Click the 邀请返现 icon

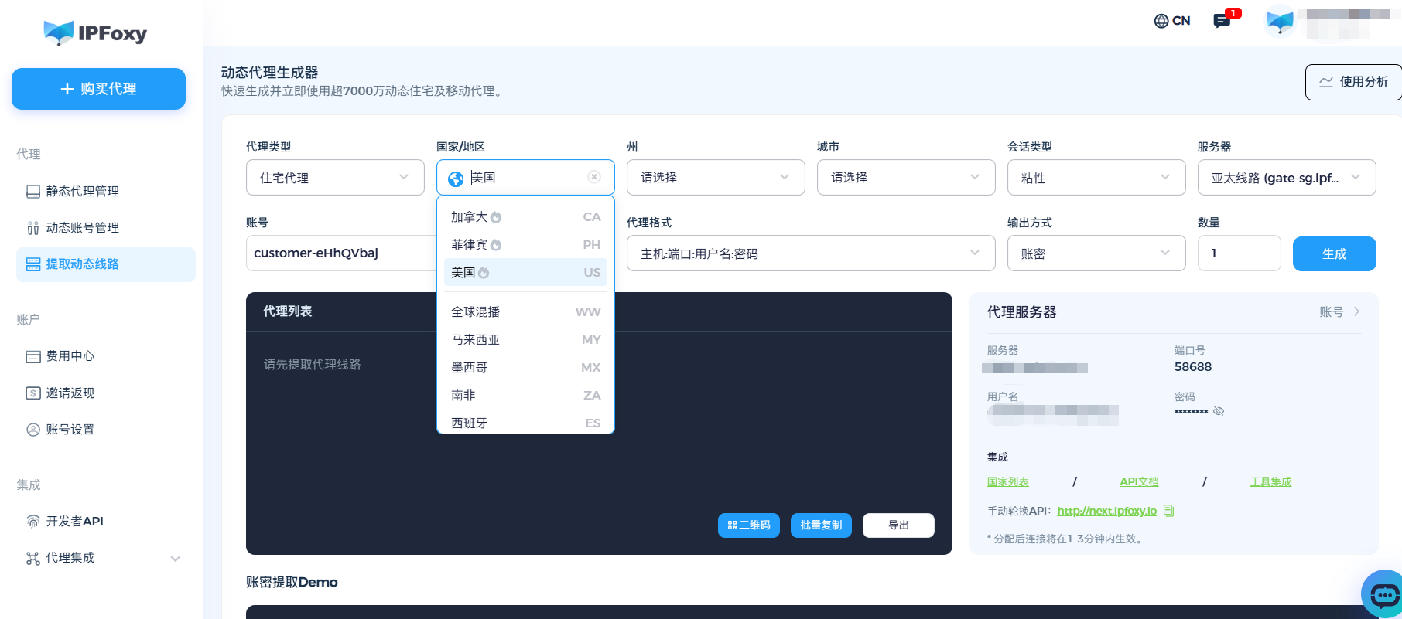pos(33,393)
